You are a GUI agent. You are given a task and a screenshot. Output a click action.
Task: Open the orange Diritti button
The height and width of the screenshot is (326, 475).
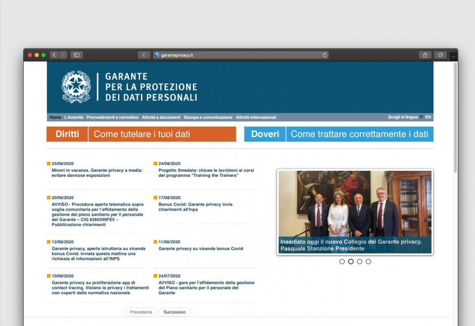point(67,134)
